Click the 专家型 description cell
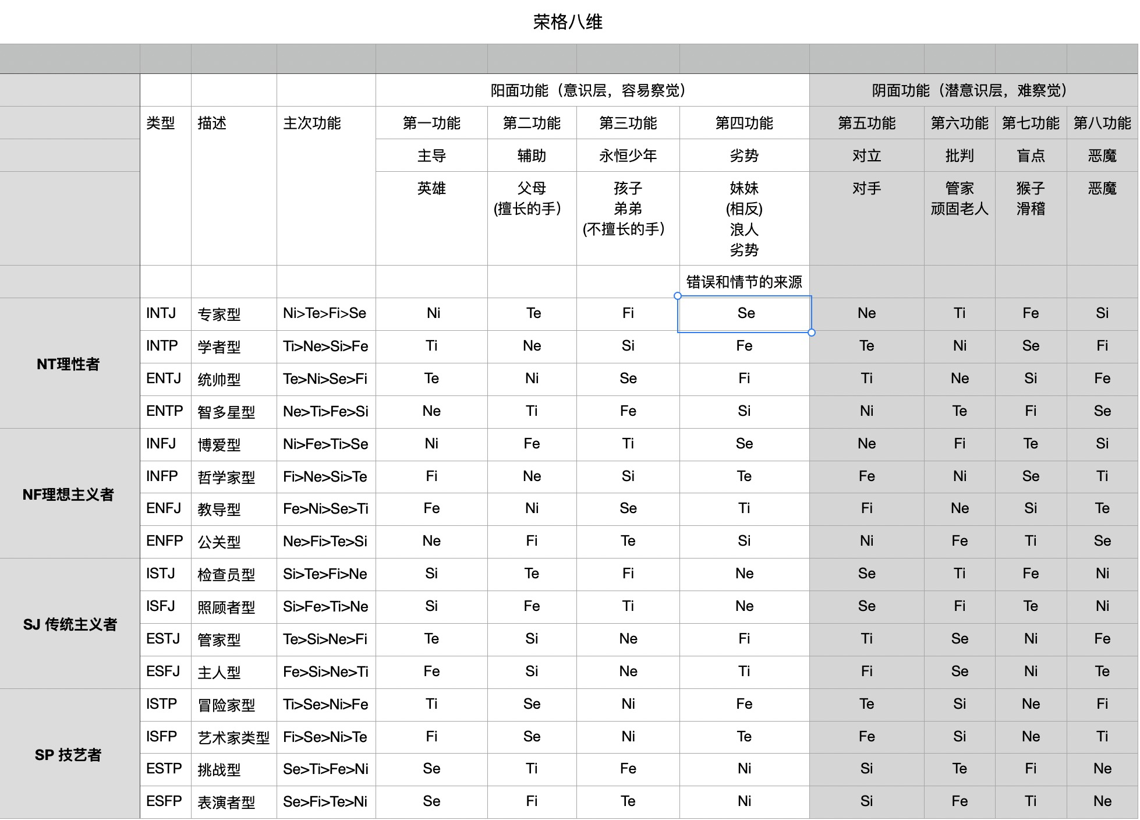Screen dimensions: 1140x820 point(233,314)
